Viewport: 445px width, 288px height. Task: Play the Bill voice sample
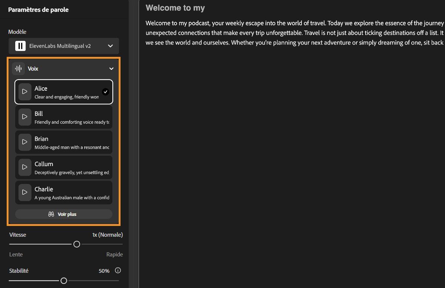point(25,117)
